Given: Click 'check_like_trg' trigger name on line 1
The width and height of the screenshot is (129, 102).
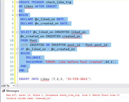Looking at the screenshot, I should point(58,2).
